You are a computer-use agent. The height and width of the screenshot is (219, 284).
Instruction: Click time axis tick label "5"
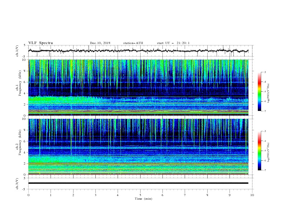(x=140, y=195)
